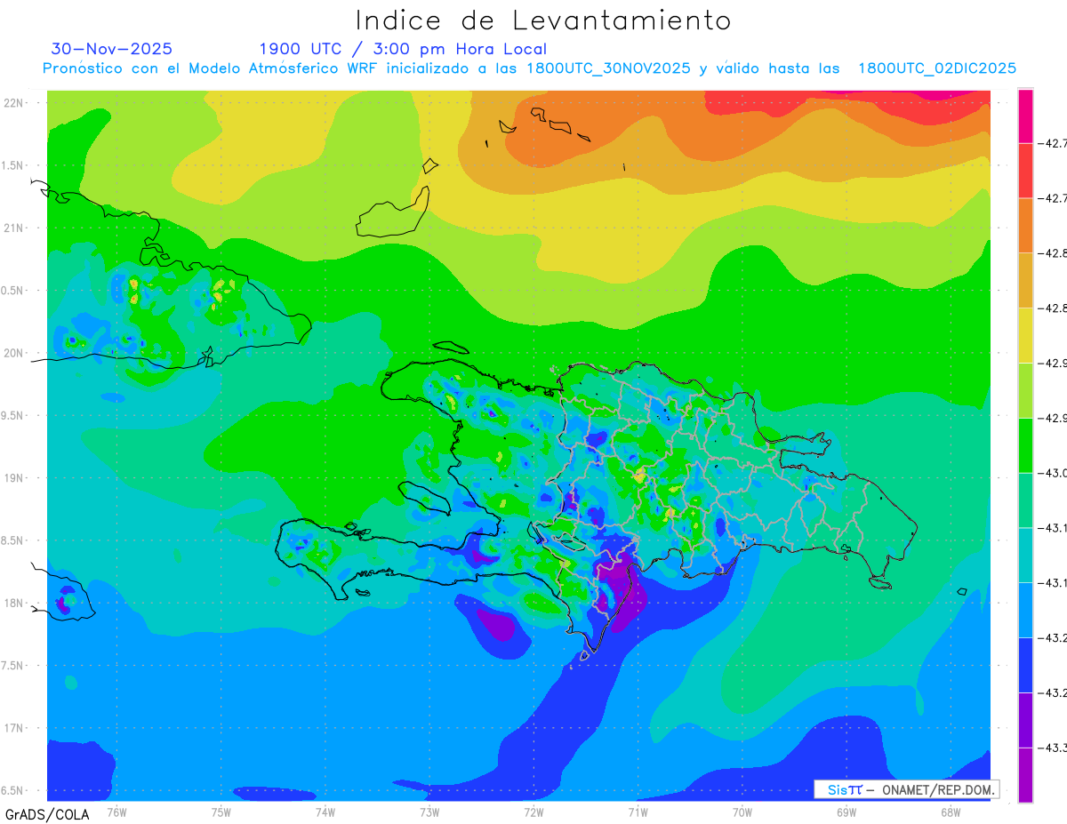Click the "70W" longitude label
1067x824 pixels.
pyautogui.click(x=742, y=812)
